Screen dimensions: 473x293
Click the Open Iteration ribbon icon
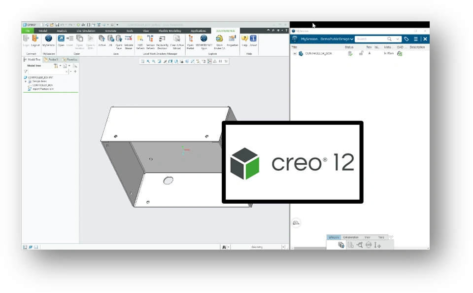[x=80, y=38]
